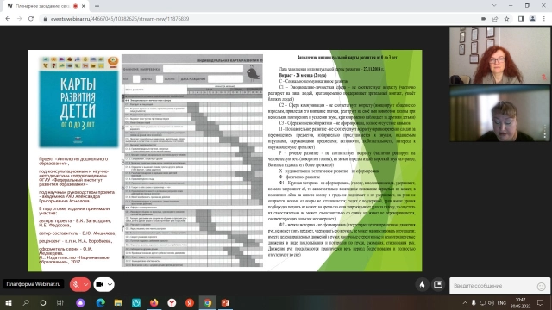The width and height of the screenshot is (552, 310).
Task: Unmute the microphone button
Action: pyautogui.click(x=76, y=284)
